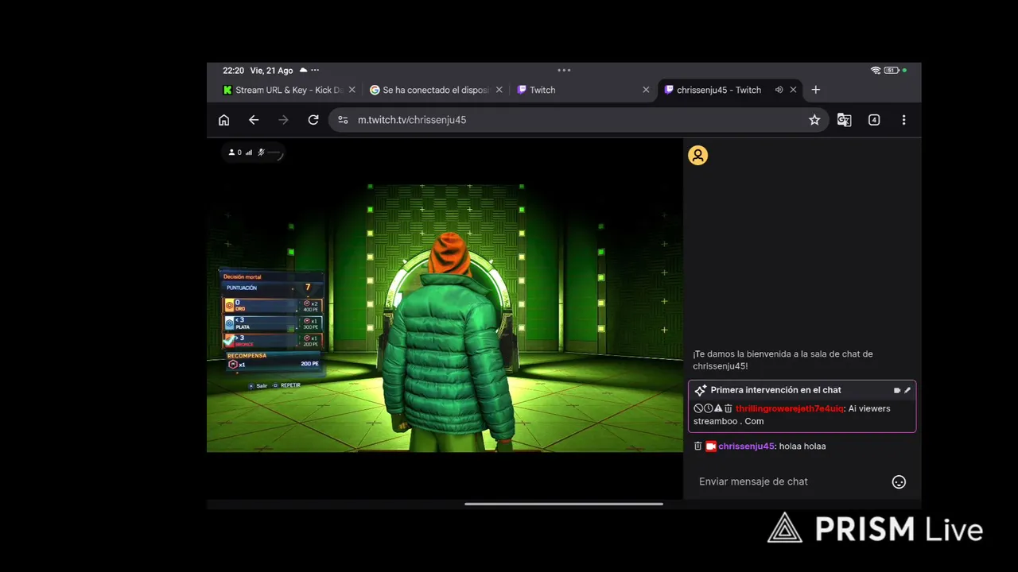1018x572 pixels.
Task: Open the Google Translate page icon
Action: (844, 120)
